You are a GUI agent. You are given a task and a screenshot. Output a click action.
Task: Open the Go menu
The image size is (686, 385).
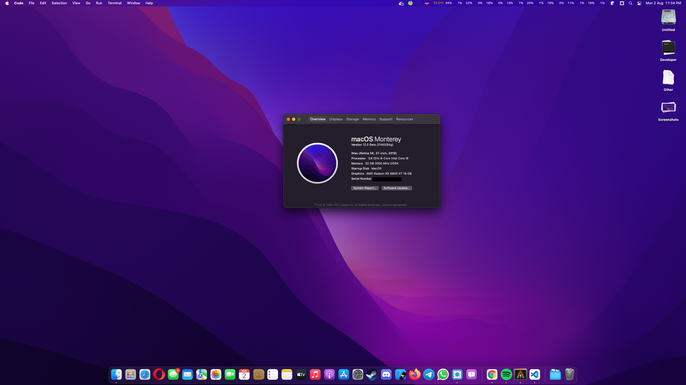coord(88,3)
